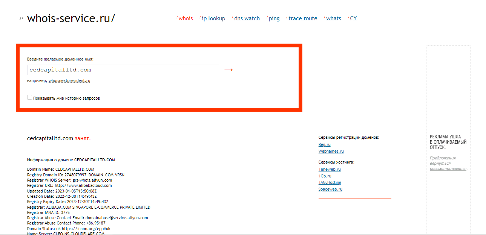
Task: Go to the ping tool
Action: coord(274,18)
